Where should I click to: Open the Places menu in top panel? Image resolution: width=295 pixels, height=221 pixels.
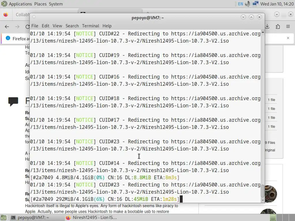(x=40, y=4)
